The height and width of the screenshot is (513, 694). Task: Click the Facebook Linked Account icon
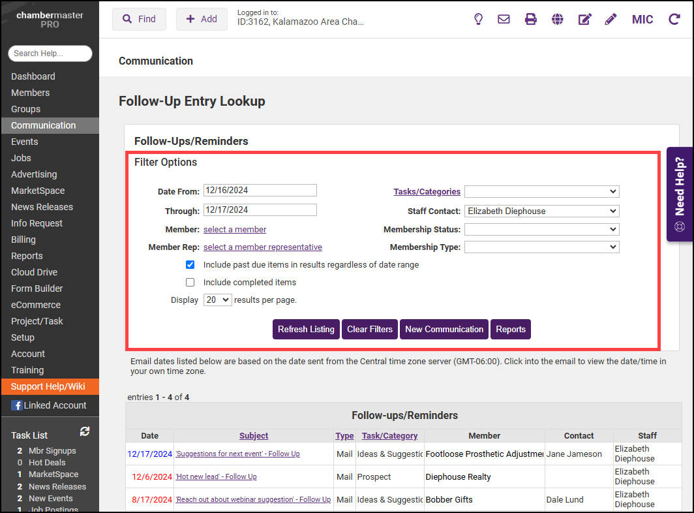pos(17,405)
